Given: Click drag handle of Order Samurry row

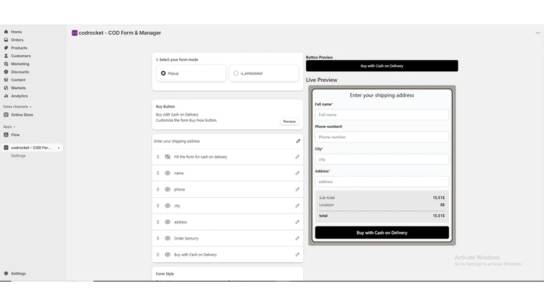Looking at the screenshot, I should tap(158, 239).
